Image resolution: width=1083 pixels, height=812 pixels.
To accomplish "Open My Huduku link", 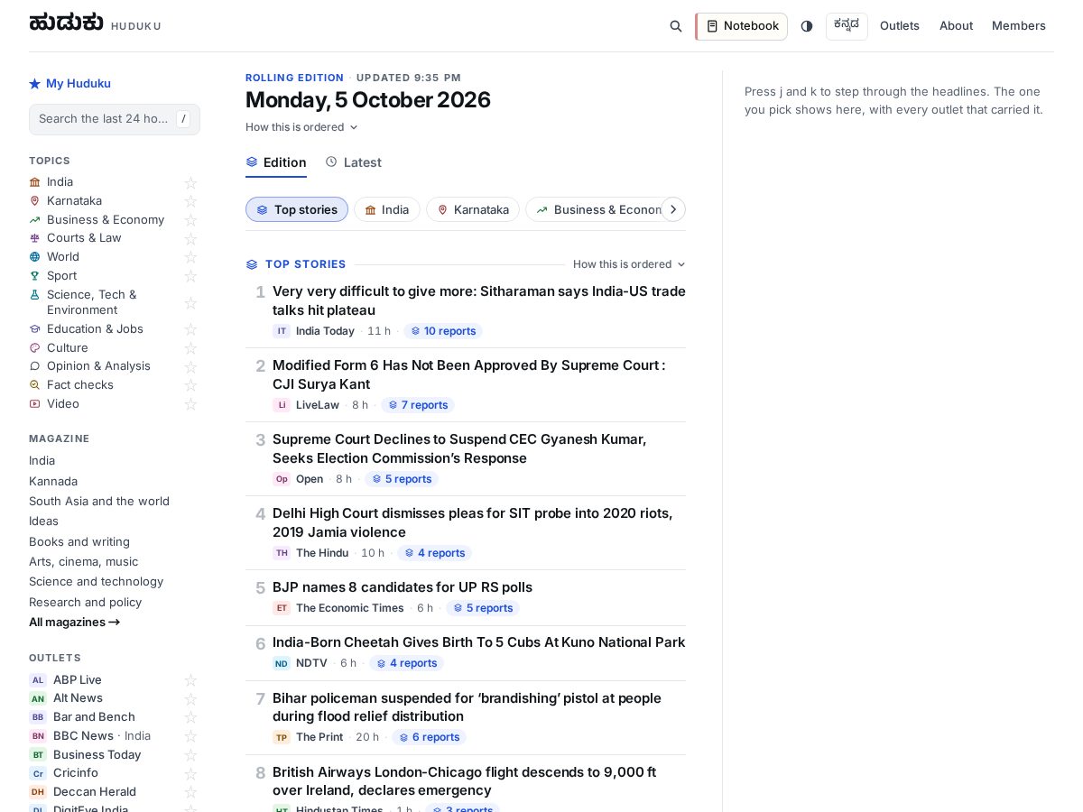I will click(70, 84).
